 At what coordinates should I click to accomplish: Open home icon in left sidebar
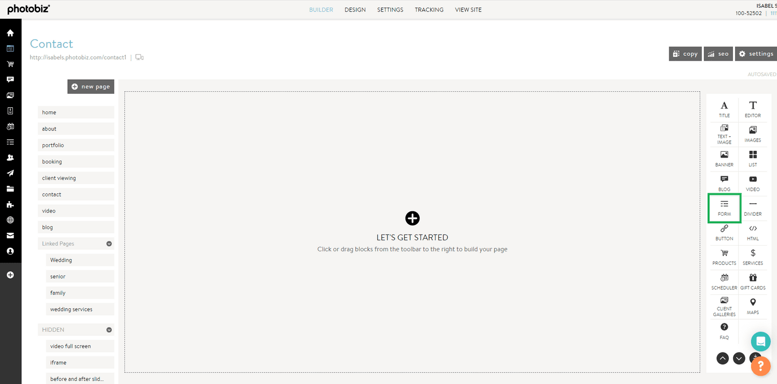click(x=10, y=33)
